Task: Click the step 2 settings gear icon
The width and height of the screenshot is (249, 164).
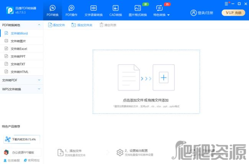Action: (120, 152)
